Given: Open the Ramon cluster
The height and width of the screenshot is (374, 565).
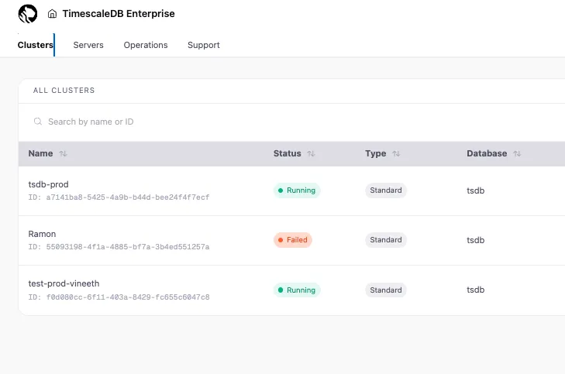Looking at the screenshot, I should [x=42, y=234].
